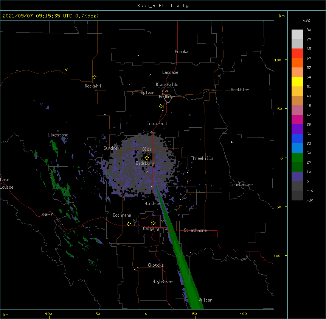Image resolution: width=326 pixels, height=319 pixels.
Task: Select the Limestone label
Action: [x=58, y=135]
